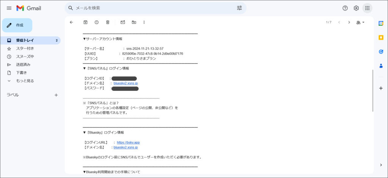Go to the newer message arrow

(339, 22)
